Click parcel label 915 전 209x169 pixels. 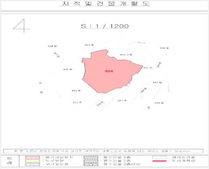77,102
